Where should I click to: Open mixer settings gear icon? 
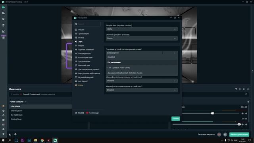(x=248, y=102)
